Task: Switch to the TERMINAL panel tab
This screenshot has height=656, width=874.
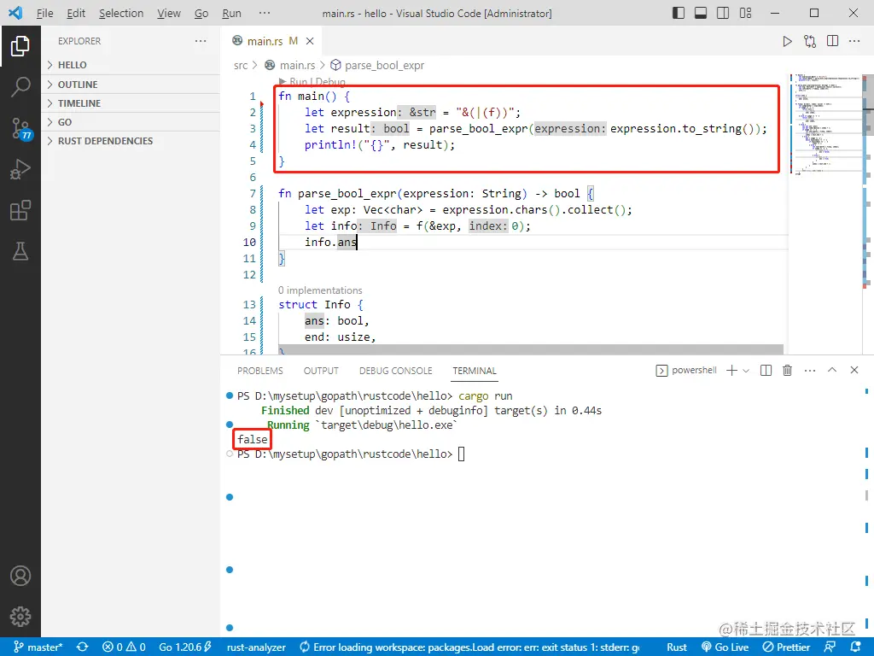Action: click(475, 371)
